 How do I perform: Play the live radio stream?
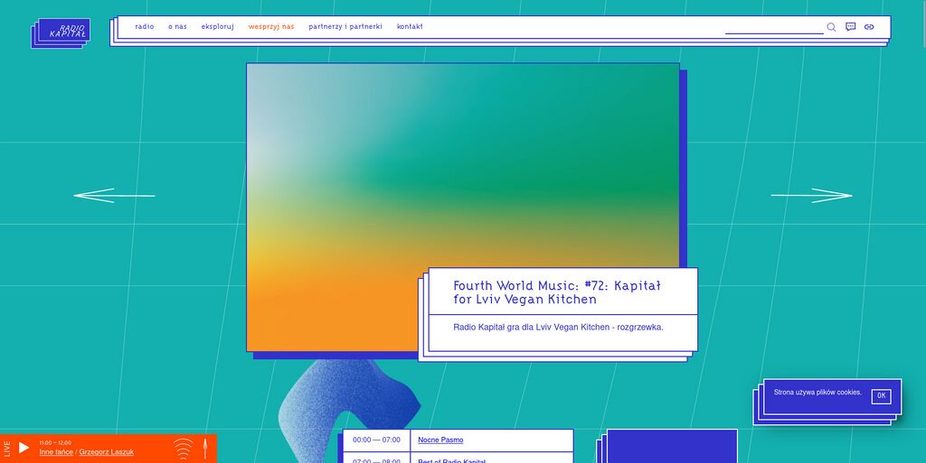(x=24, y=448)
